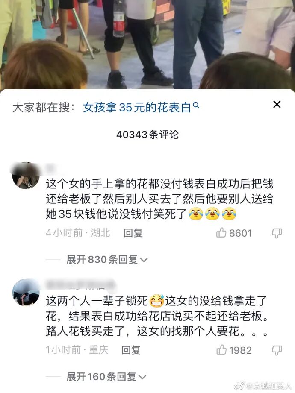
Task: Open trending search 女孩拿35元的花表白
Action: pyautogui.click(x=137, y=108)
